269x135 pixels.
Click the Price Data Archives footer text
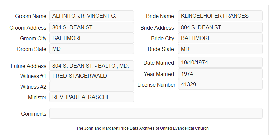142,128
